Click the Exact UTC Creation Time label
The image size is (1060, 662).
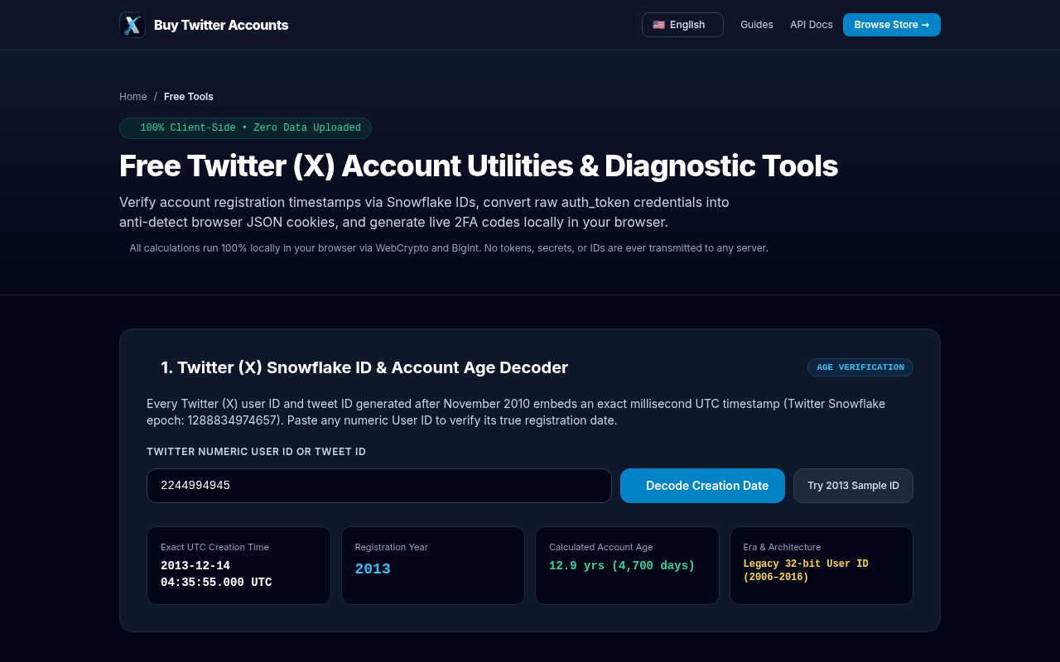pyautogui.click(x=214, y=547)
